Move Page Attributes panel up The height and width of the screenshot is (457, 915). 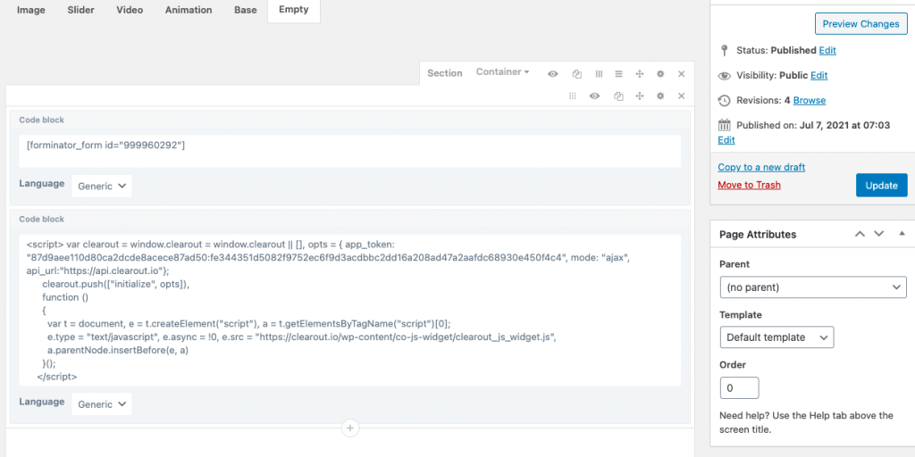click(859, 234)
